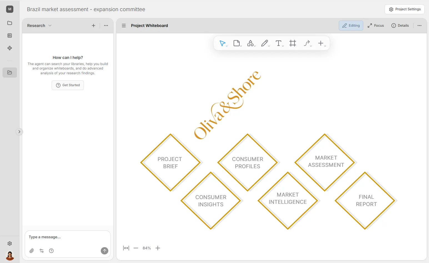Open the pointer tool dropdown arrow
Screen dimensions: 429x263
tap(227, 46)
